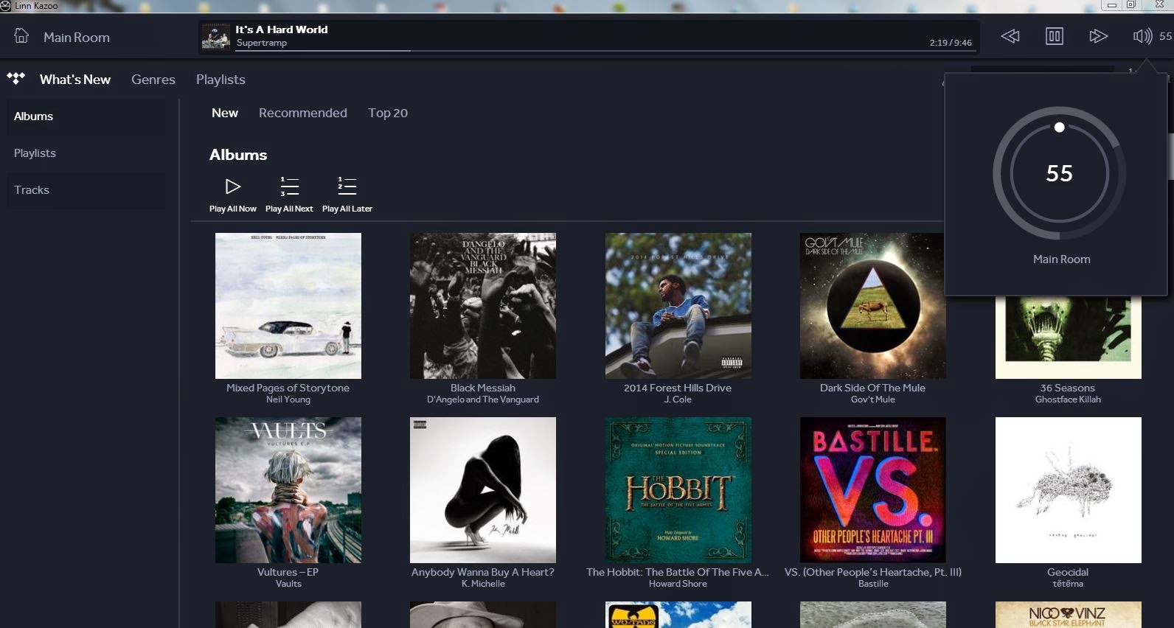Open Dark Side Of The Mule cover
The width and height of the screenshot is (1174, 628).
click(872, 306)
